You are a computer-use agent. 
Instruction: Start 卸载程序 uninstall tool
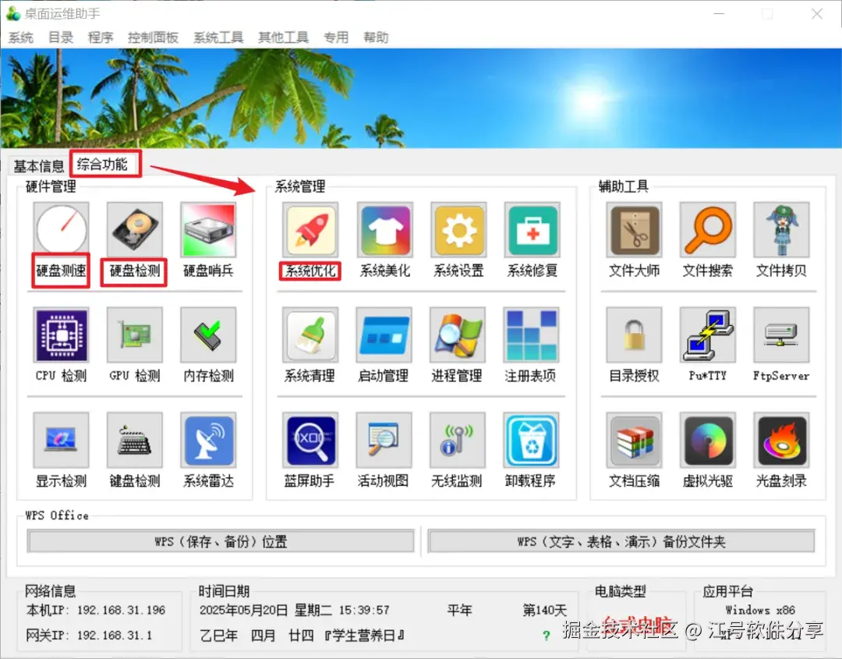pos(531,441)
